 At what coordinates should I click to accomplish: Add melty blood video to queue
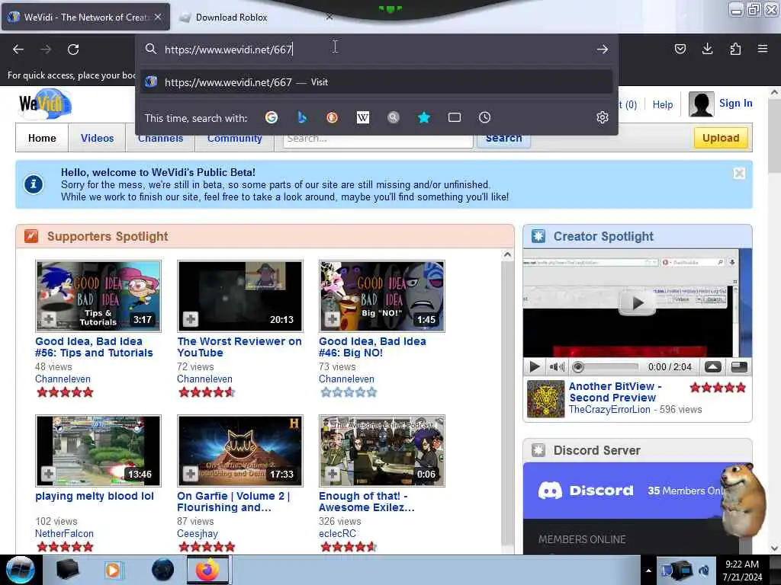(48, 474)
